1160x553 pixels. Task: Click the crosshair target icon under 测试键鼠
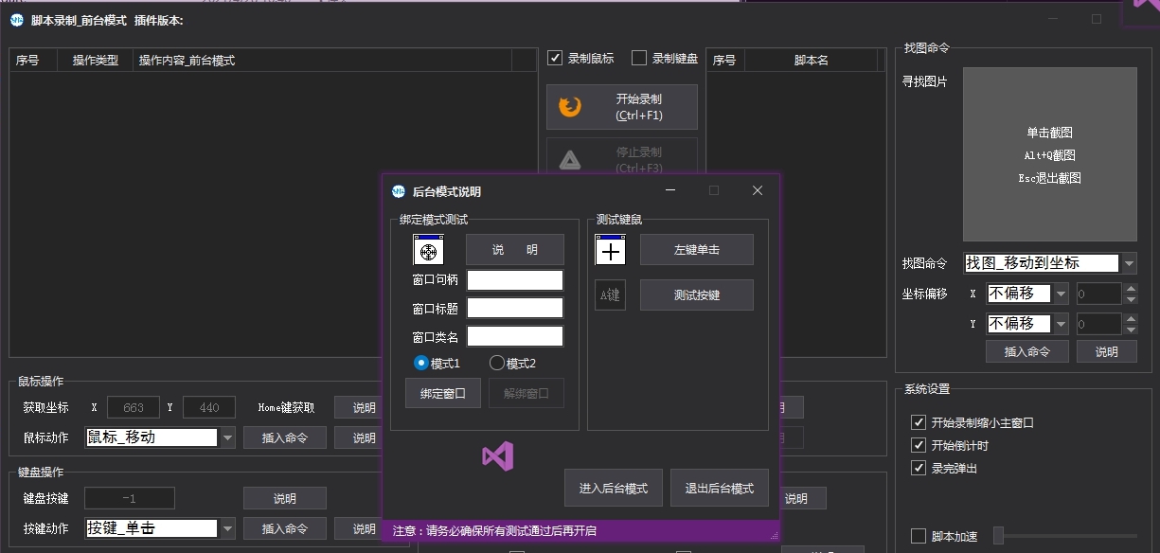[x=611, y=249]
